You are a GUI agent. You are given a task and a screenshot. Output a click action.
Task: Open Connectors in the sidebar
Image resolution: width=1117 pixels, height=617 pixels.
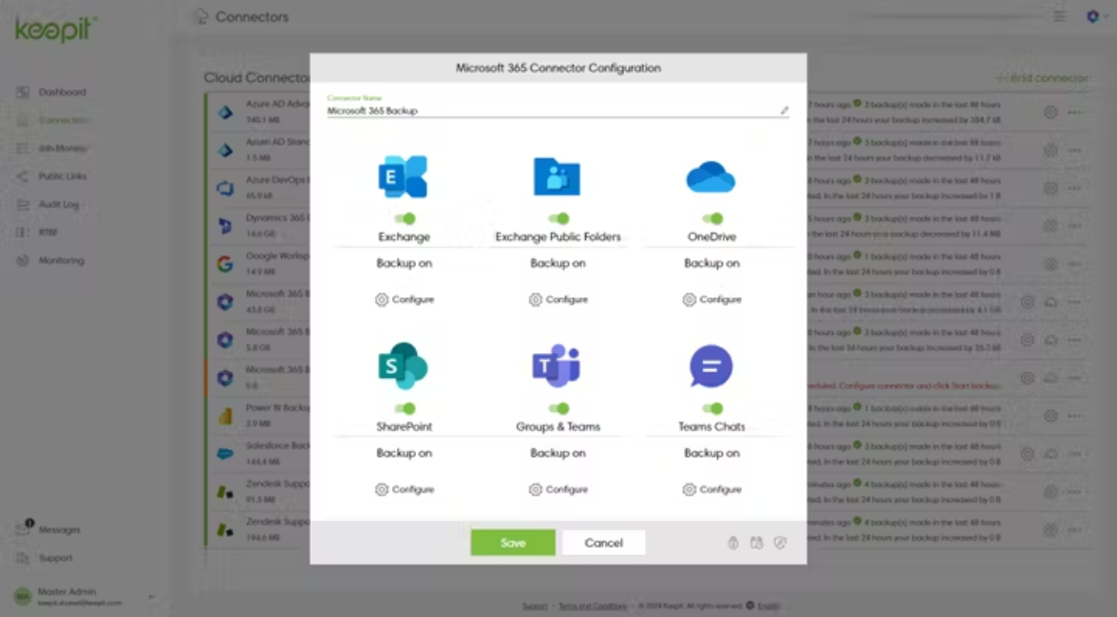click(53, 121)
